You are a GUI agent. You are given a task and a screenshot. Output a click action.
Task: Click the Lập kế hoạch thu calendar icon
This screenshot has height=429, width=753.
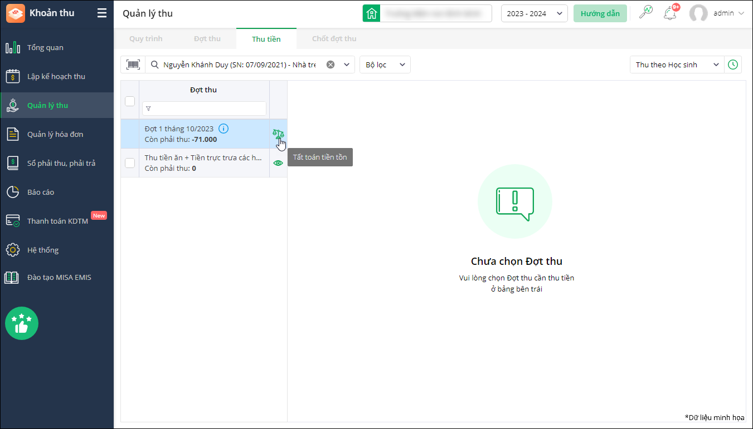pyautogui.click(x=13, y=76)
